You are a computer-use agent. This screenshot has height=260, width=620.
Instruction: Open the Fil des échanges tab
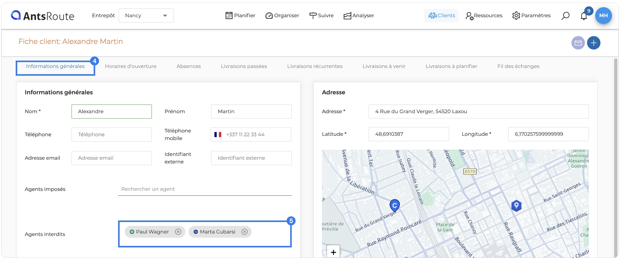[x=518, y=66]
